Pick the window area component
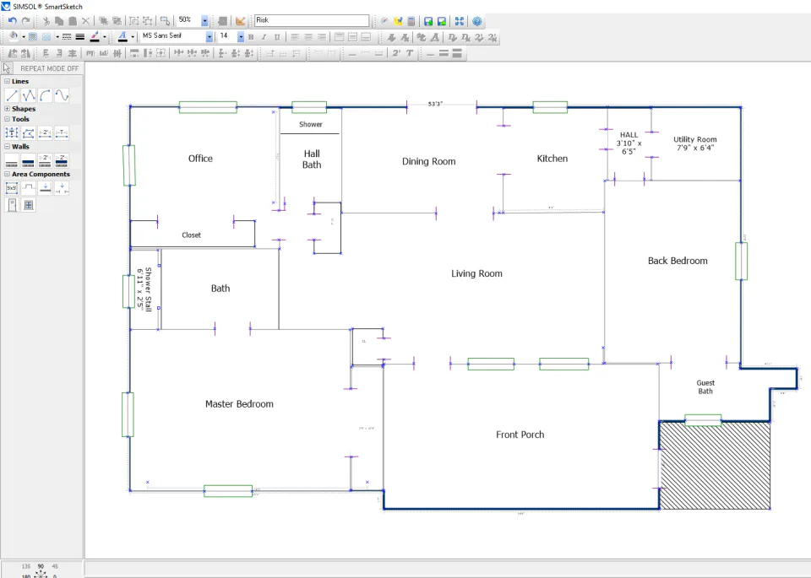Viewport: 811px width, 578px height. [x=29, y=205]
